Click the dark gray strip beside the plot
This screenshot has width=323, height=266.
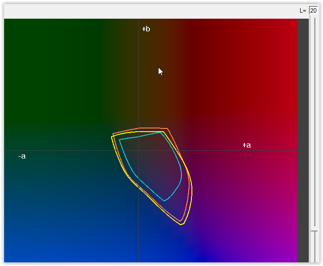pyautogui.click(x=303, y=137)
